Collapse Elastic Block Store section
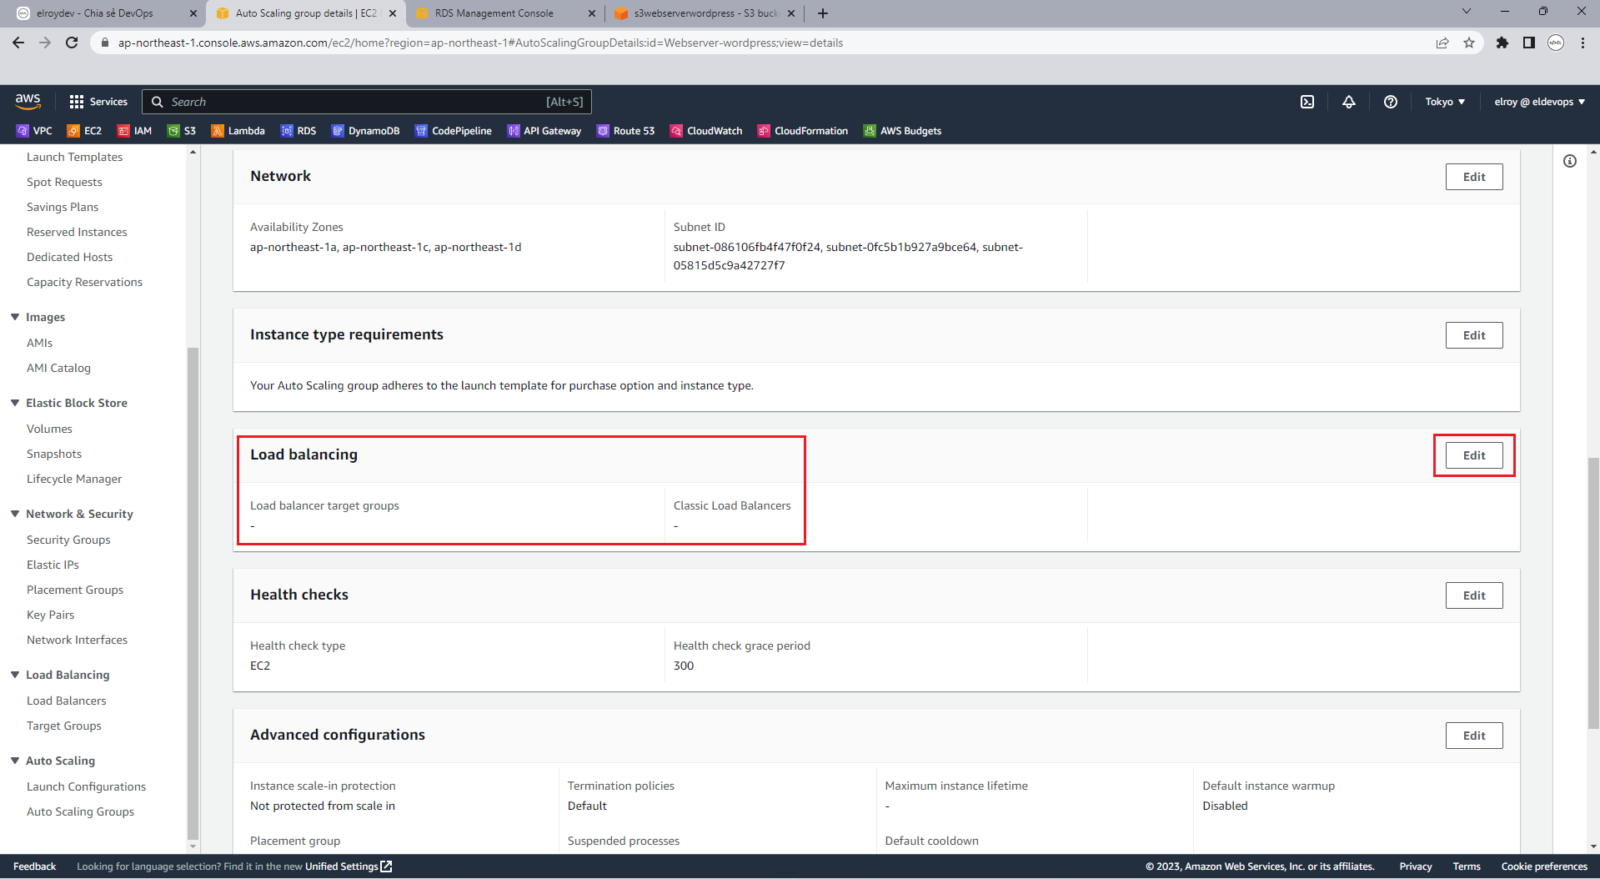The image size is (1600, 879). tap(15, 403)
